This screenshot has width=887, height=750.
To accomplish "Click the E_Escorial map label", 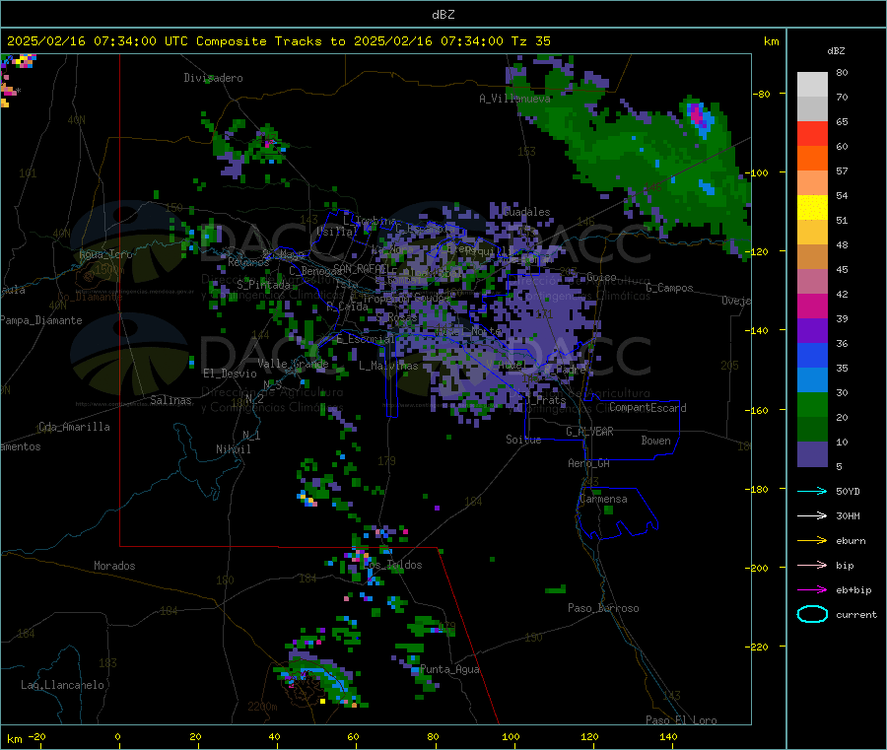I will tap(366, 339).
